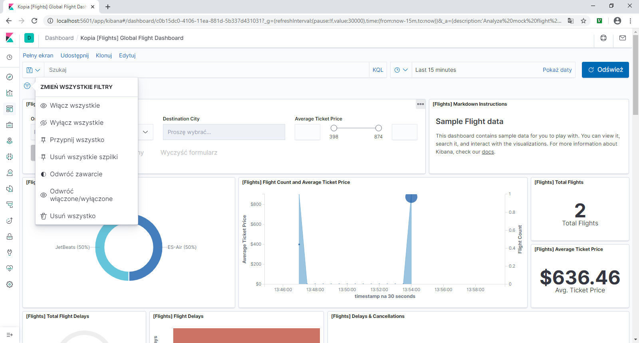
Task: Follow the docs link in Markdown panel
Action: (488, 152)
